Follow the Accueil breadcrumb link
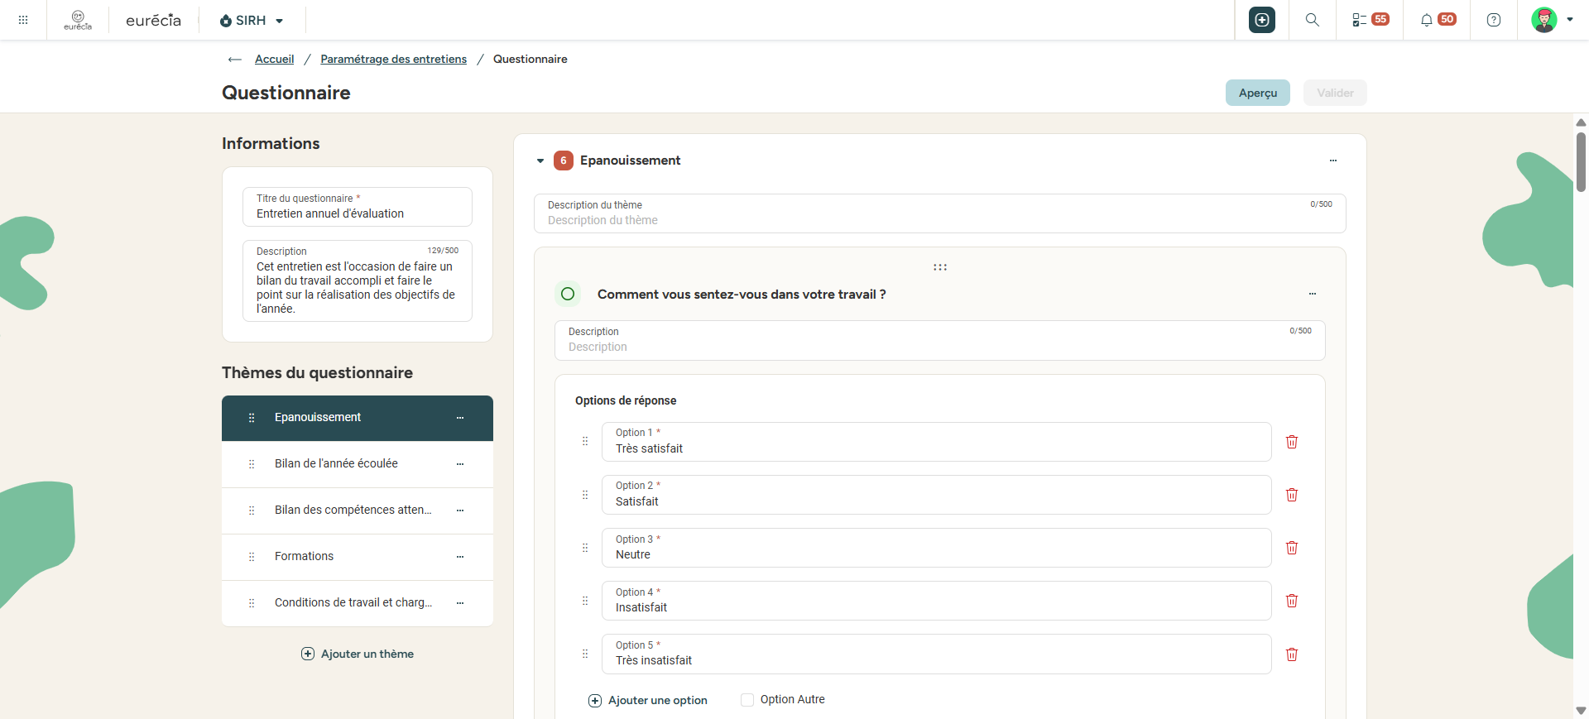Viewport: 1589px width, 719px height. 274,60
